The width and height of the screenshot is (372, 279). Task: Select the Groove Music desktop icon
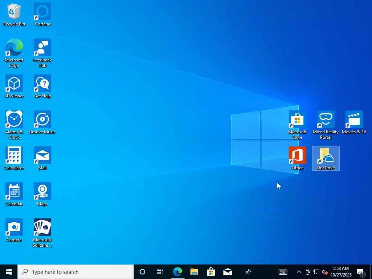pos(43,123)
